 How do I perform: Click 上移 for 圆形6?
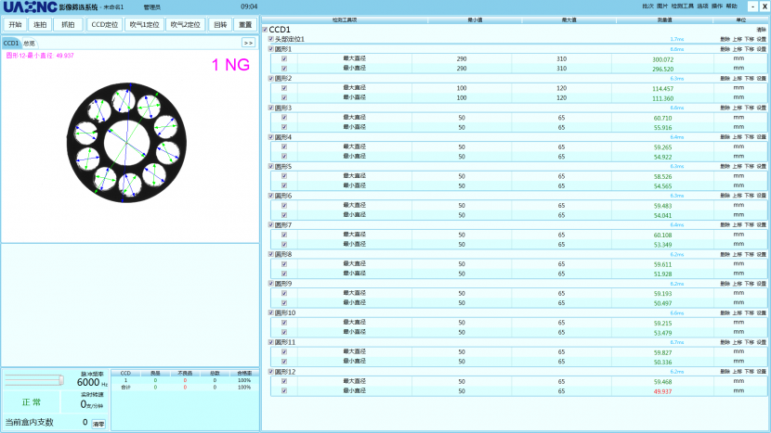click(737, 196)
